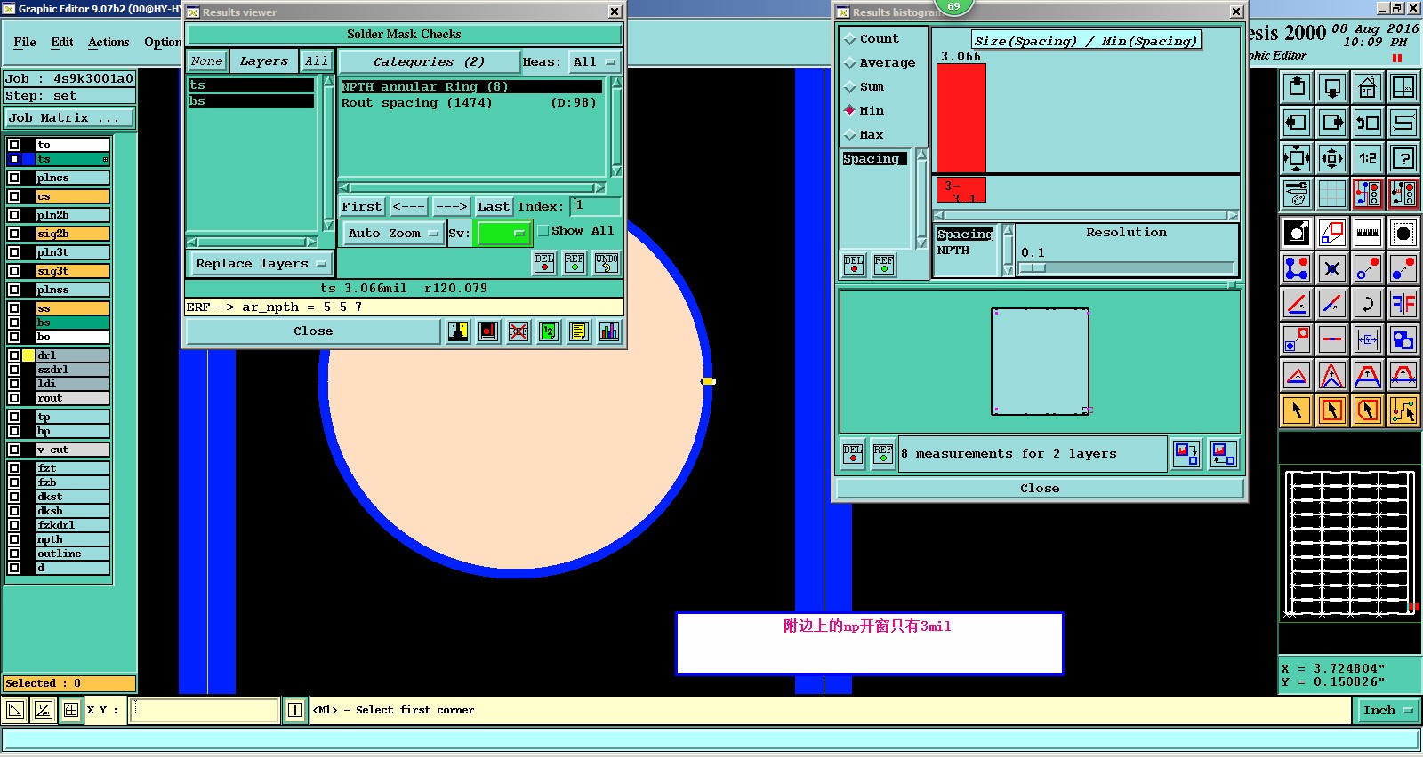Click the black-yellow silhouette icon in Results viewer

pos(458,331)
